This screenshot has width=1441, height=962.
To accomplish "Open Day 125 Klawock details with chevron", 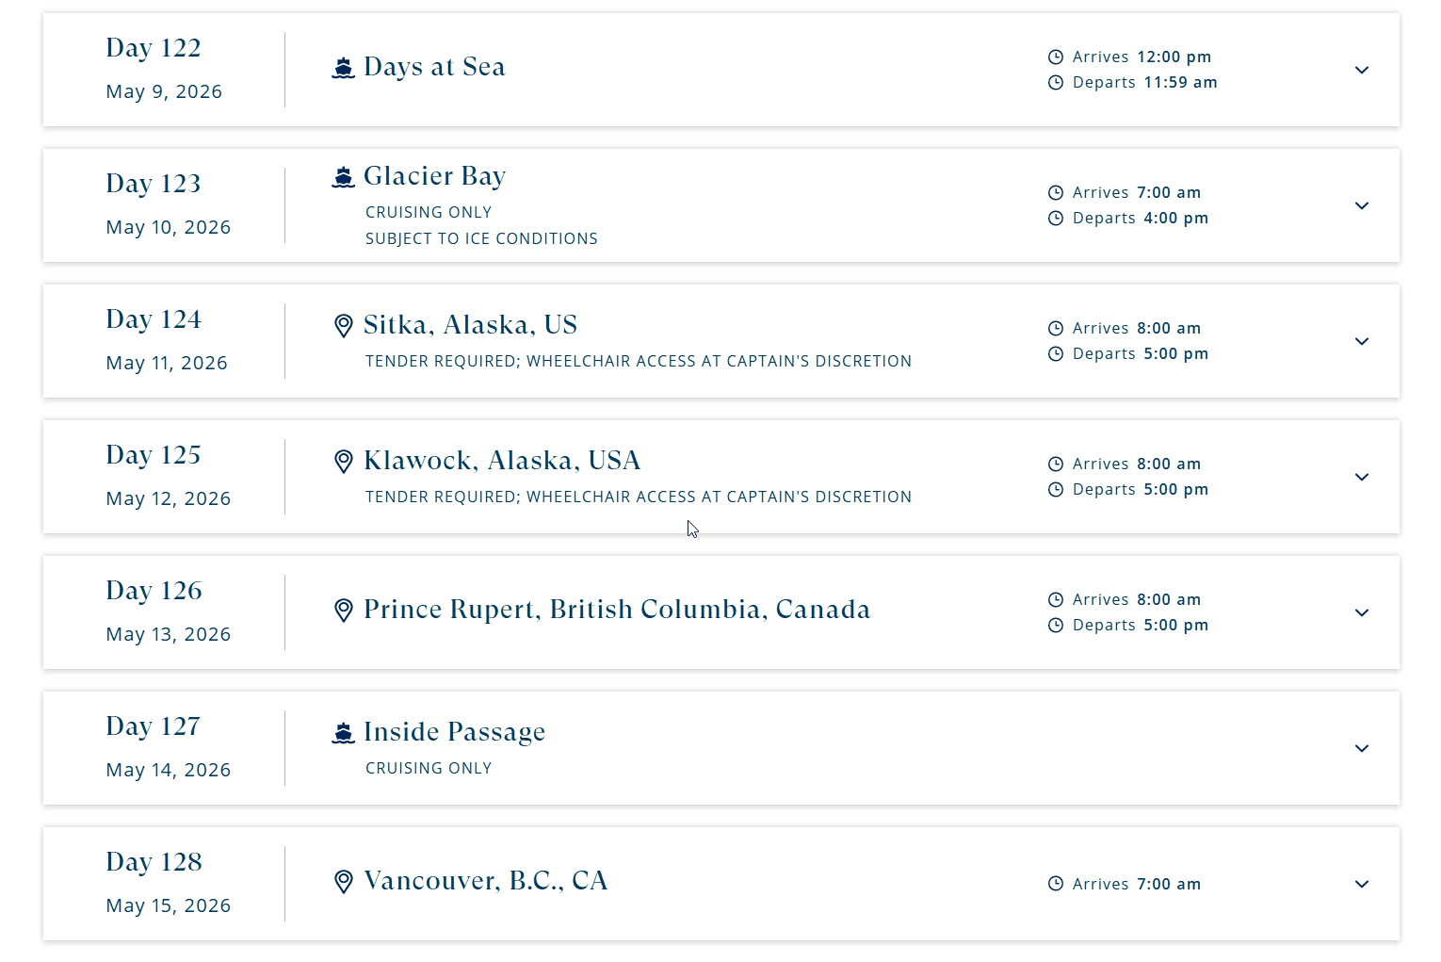I will (x=1362, y=477).
